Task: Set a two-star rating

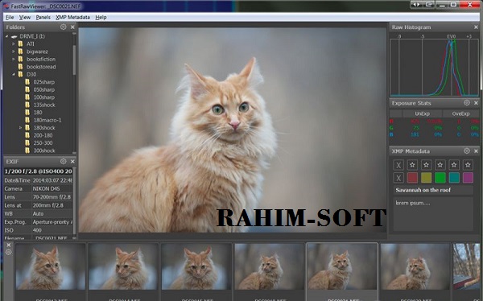Action: coord(426,165)
